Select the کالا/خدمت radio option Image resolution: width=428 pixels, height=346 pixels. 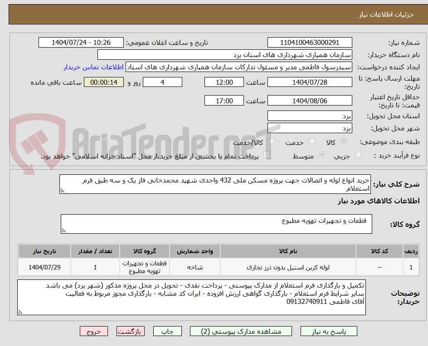coord(272,141)
